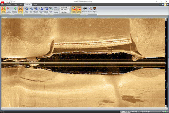
Task: Toggle the Always Dual option
Action: [20, 10]
